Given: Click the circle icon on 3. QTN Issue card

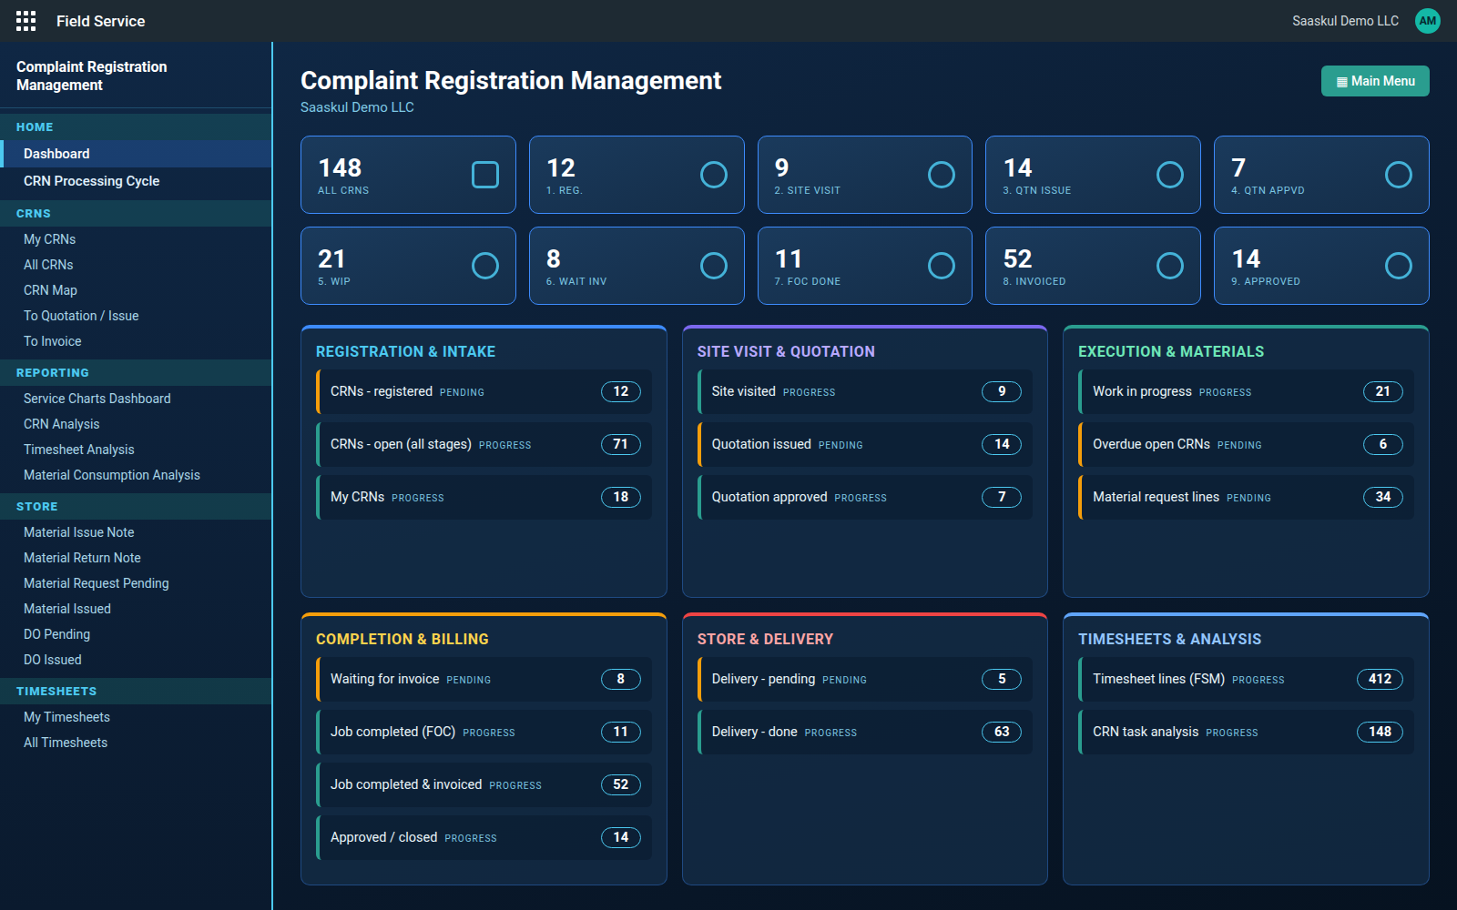Looking at the screenshot, I should click(x=1170, y=175).
